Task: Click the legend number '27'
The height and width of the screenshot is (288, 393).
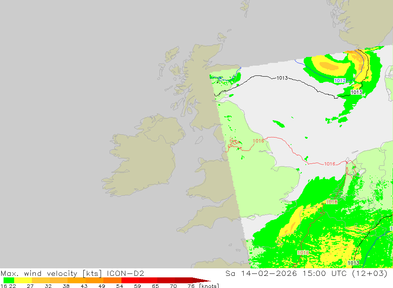Action: pos(30,286)
